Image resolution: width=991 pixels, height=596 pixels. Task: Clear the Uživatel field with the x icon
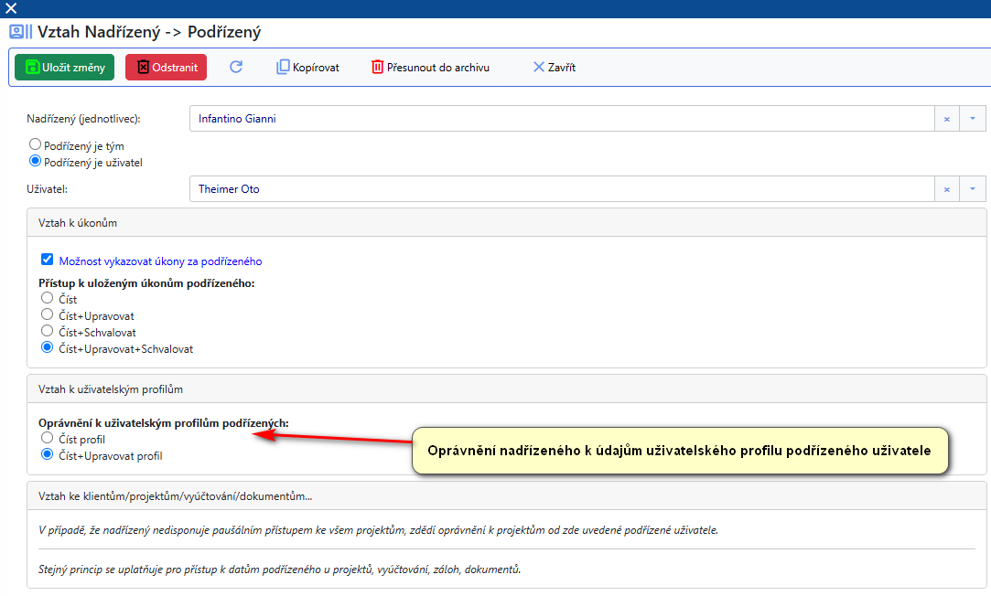pyautogui.click(x=946, y=189)
